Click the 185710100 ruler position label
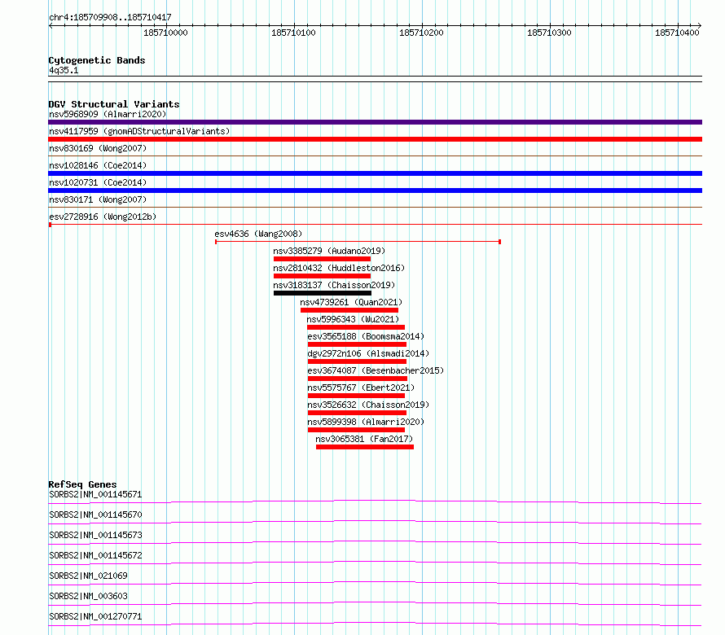The image size is (725, 635). pyautogui.click(x=293, y=33)
